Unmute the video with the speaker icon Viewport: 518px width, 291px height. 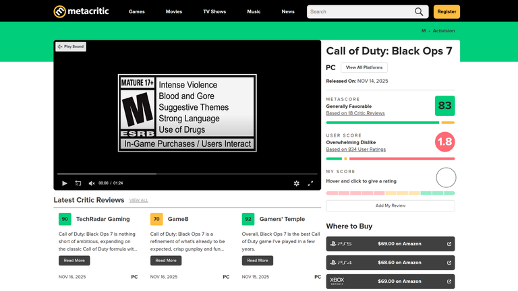pos(92,183)
